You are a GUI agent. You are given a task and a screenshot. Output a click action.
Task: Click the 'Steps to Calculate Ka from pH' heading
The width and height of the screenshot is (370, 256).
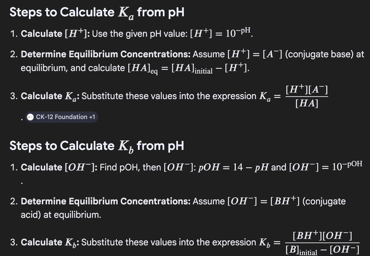pyautogui.click(x=97, y=12)
